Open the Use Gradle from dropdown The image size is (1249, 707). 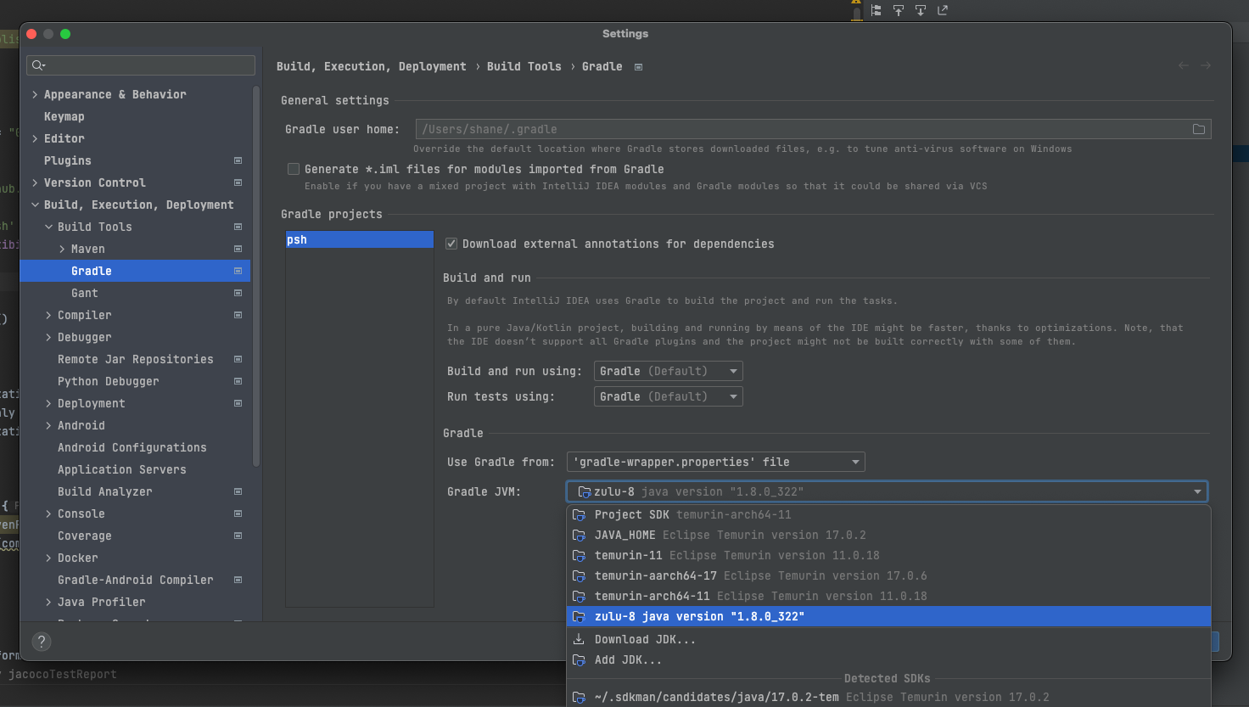click(x=716, y=462)
